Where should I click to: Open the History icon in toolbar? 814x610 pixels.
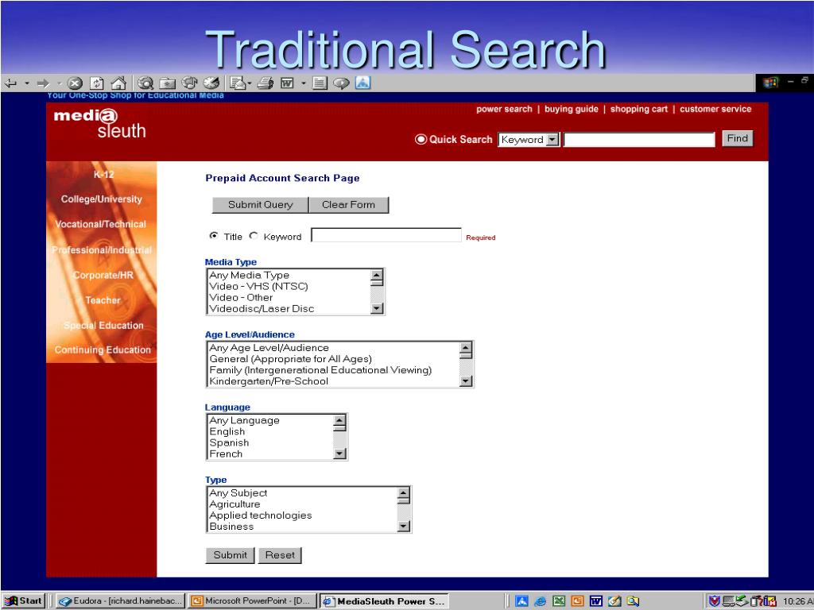click(x=211, y=83)
